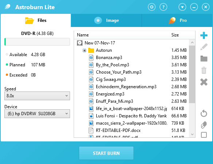Click the Astroburn Lite comet logo

click(x=8, y=7)
